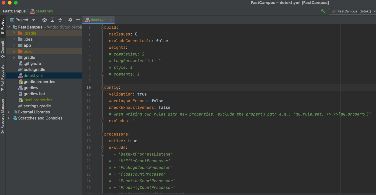Expand the gradle folder
The width and height of the screenshot is (376, 195).
click(14, 57)
